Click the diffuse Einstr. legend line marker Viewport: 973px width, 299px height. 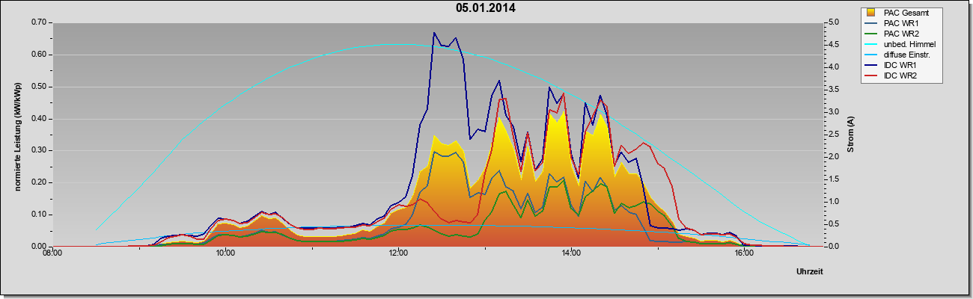[871, 55]
